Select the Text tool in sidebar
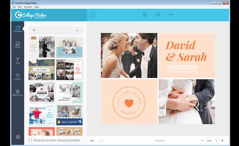The width and height of the screenshot is (239, 146). click(18, 61)
